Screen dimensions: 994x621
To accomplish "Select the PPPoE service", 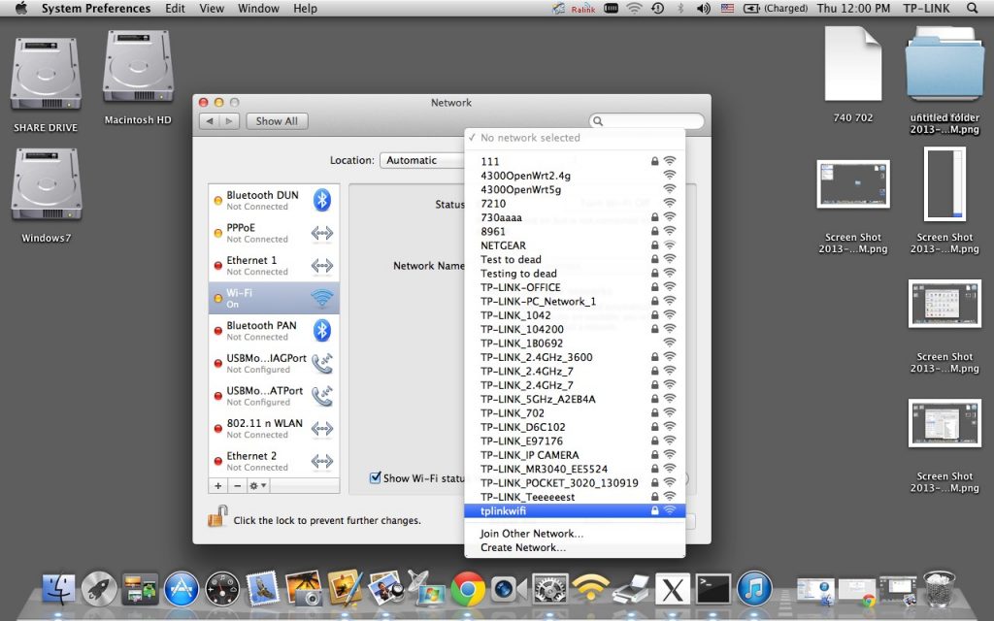I will [274, 233].
